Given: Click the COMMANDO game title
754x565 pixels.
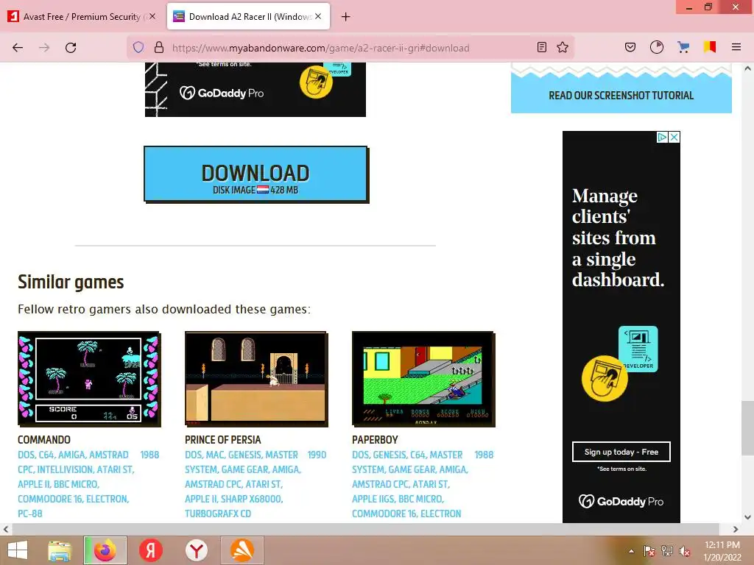Looking at the screenshot, I should (44, 440).
